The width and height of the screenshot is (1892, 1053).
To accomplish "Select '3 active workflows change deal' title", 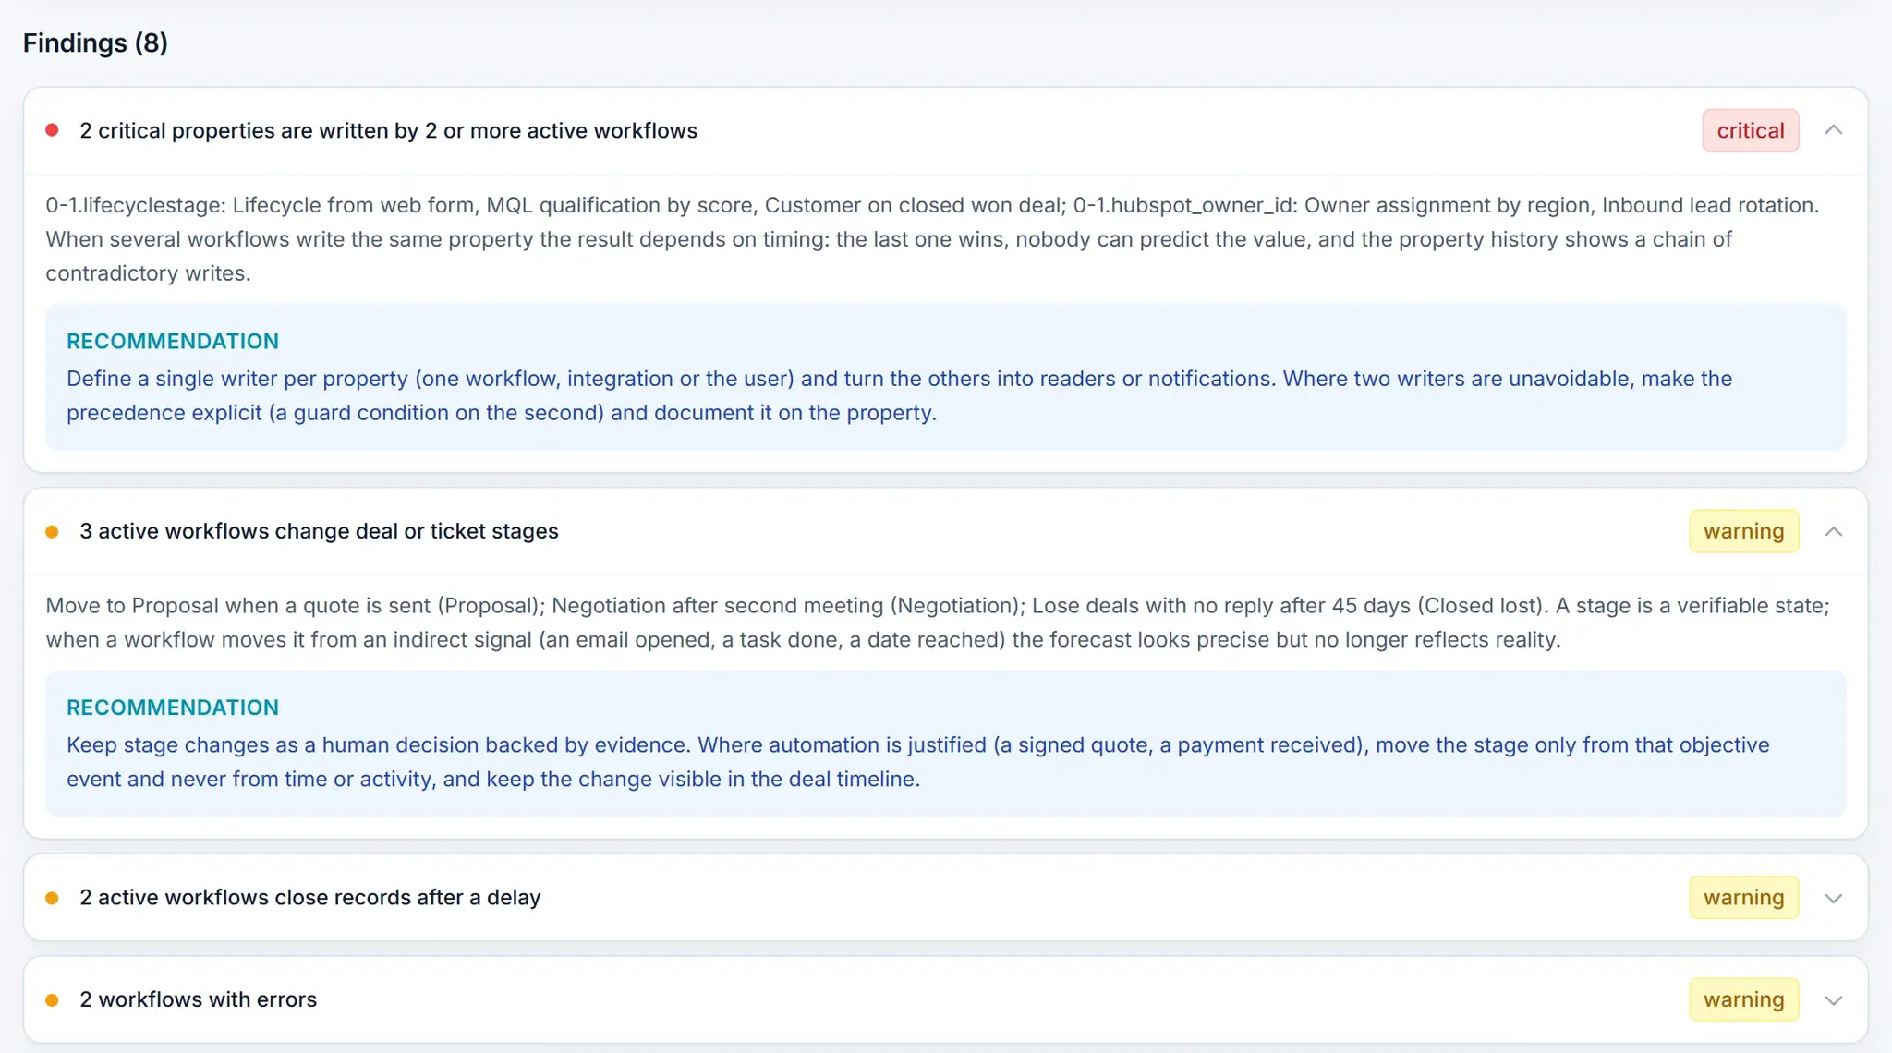I will (319, 531).
